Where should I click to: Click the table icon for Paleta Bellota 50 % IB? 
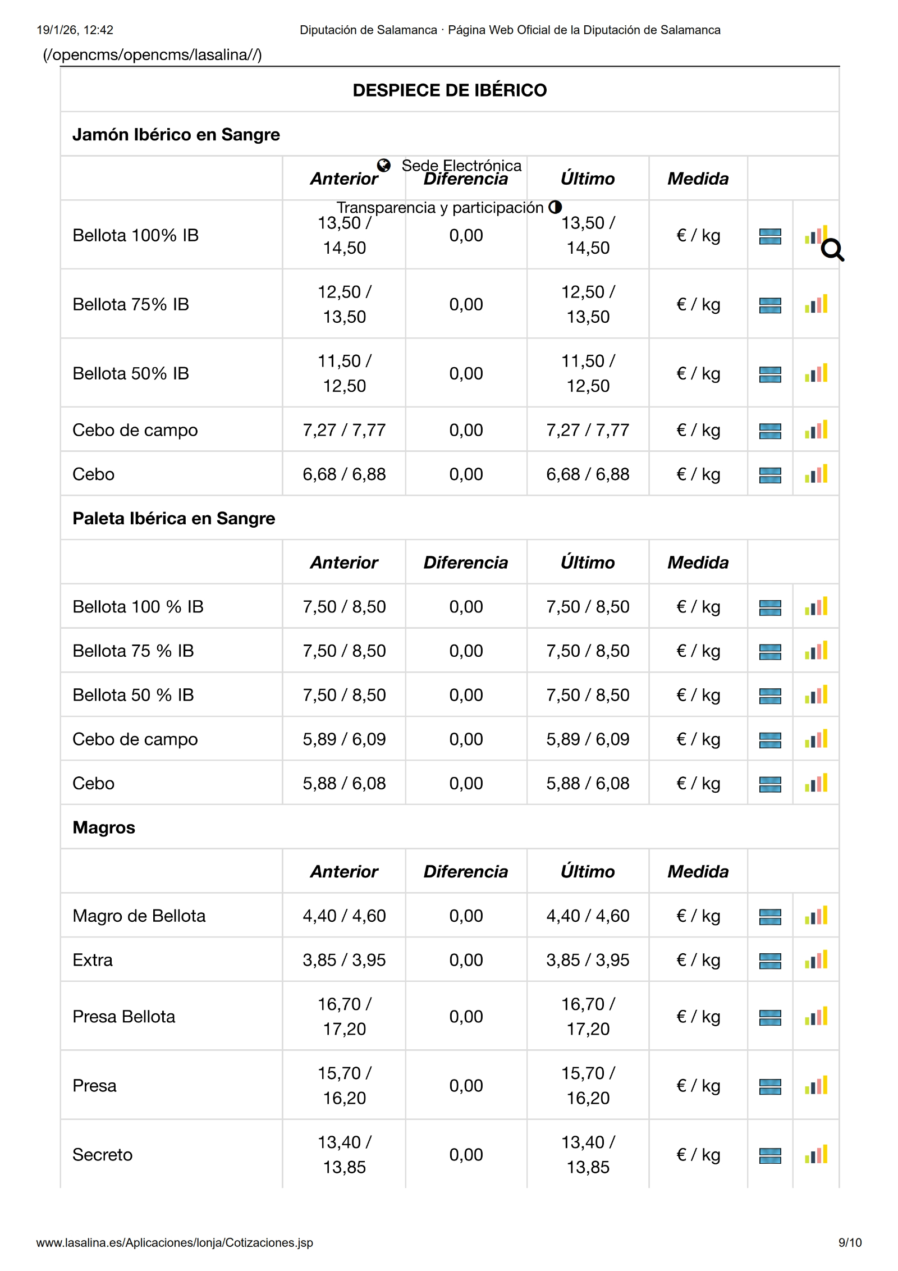point(769,696)
